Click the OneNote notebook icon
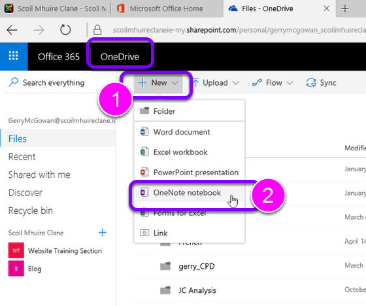Viewport: 366px width, 306px height. [144, 192]
